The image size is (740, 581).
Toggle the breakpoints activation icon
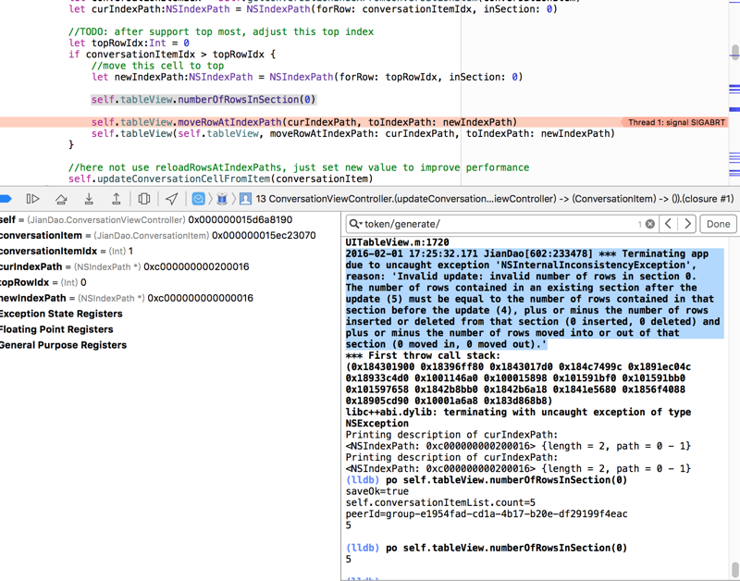(5, 199)
